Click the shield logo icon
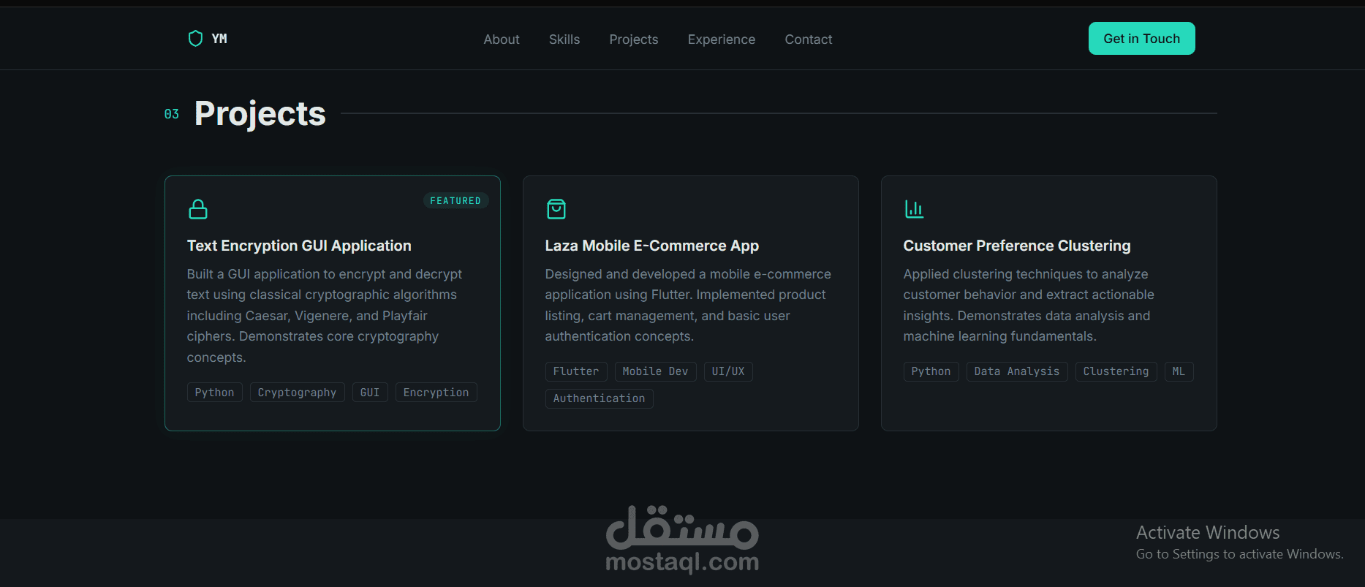The height and width of the screenshot is (587, 1365). click(x=195, y=39)
